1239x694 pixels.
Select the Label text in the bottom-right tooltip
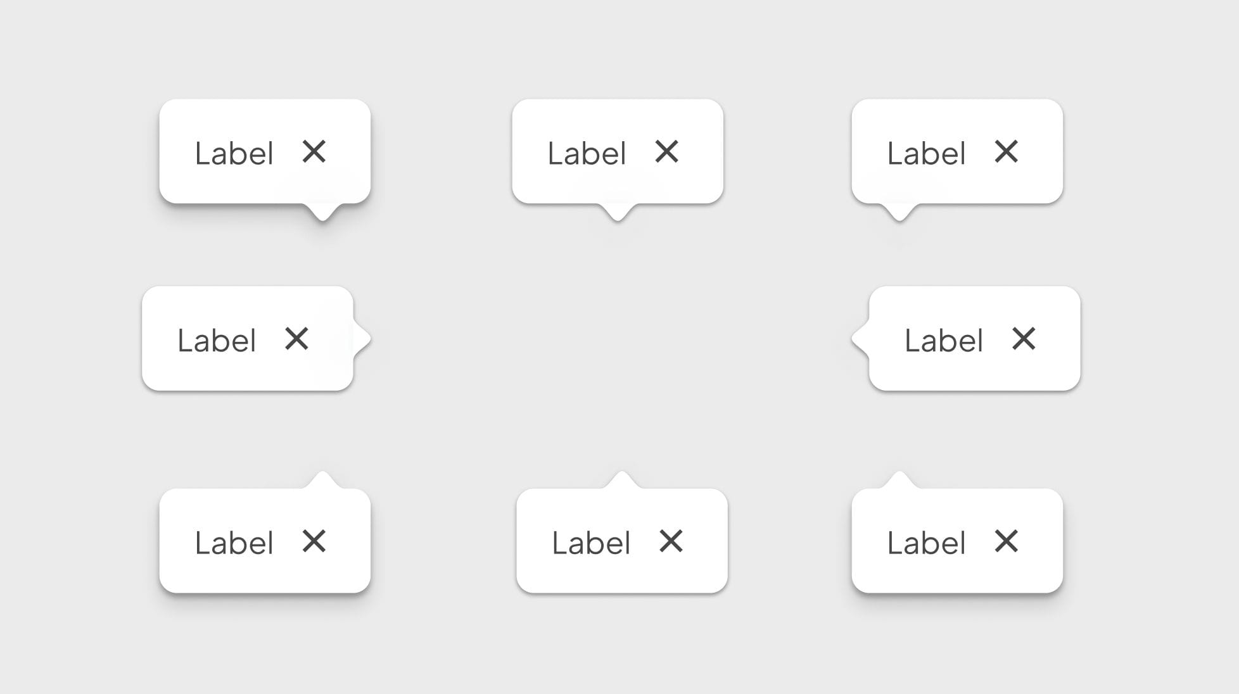[926, 543]
